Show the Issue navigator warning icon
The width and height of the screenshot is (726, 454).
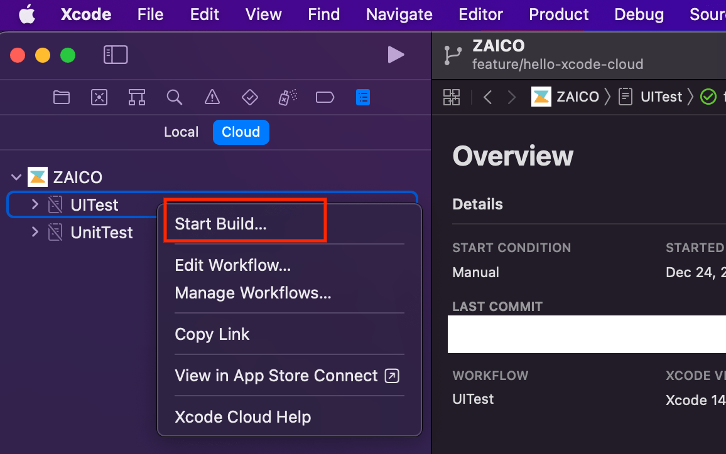(x=212, y=97)
